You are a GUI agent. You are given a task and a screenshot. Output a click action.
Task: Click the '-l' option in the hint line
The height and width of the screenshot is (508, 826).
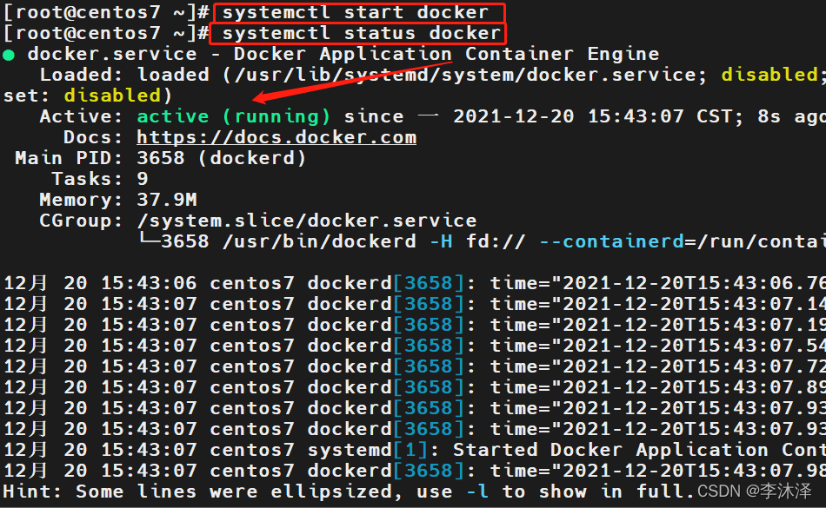tap(477, 492)
